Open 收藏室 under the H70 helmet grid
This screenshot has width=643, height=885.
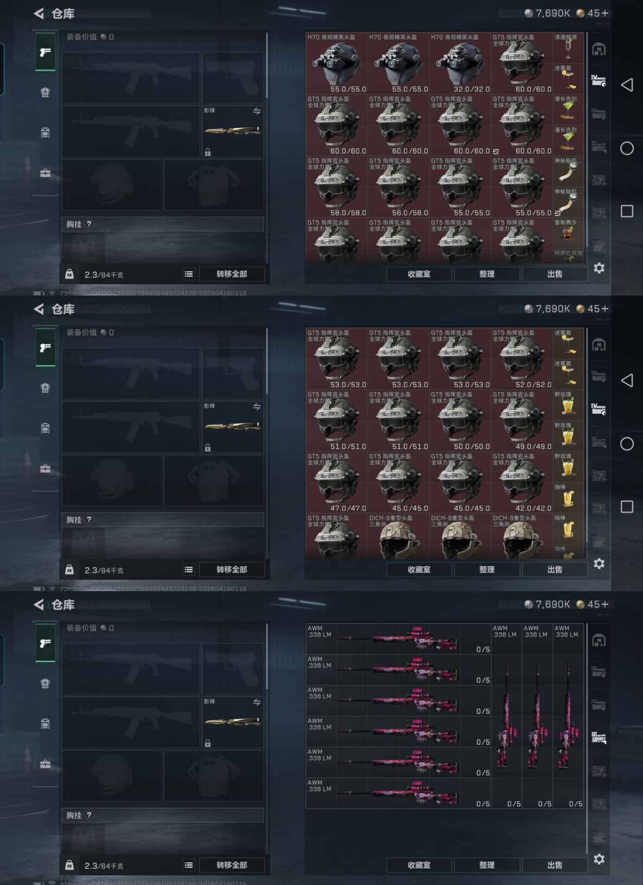tap(419, 274)
